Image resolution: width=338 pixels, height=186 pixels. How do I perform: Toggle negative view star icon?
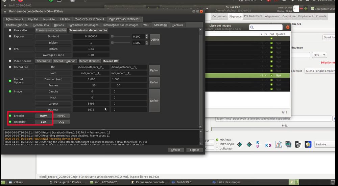click(x=298, y=144)
